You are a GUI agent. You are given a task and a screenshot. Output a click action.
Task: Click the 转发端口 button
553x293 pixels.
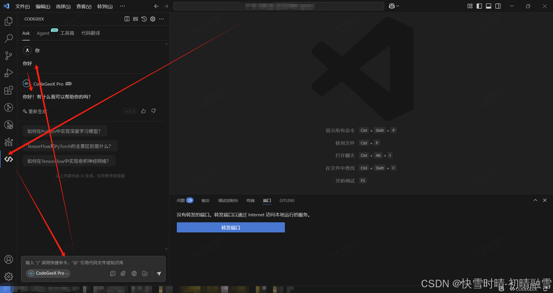point(231,228)
